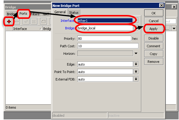Click the Copy button
Screen dimensions: 179x120
[154, 54]
